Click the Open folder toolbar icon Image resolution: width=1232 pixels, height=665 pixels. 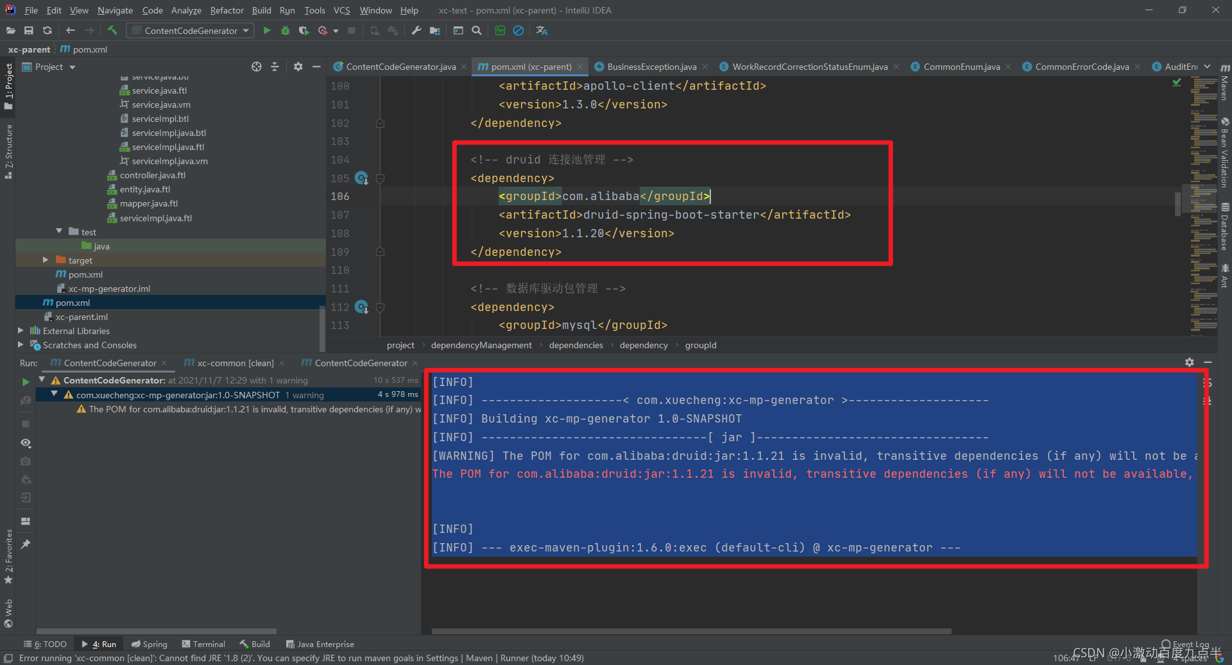click(x=10, y=30)
